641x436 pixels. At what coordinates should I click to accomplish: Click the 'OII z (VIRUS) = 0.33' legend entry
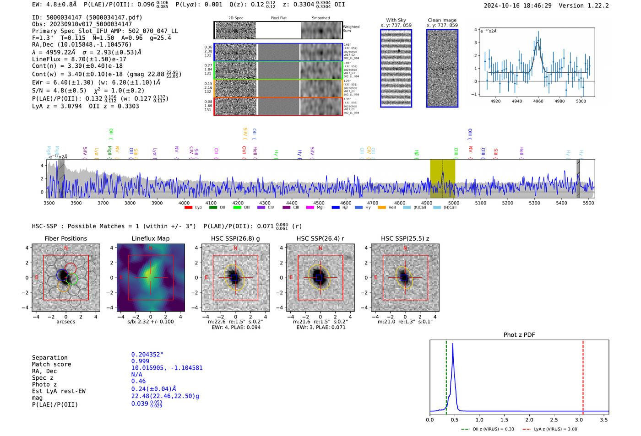[488, 429]
